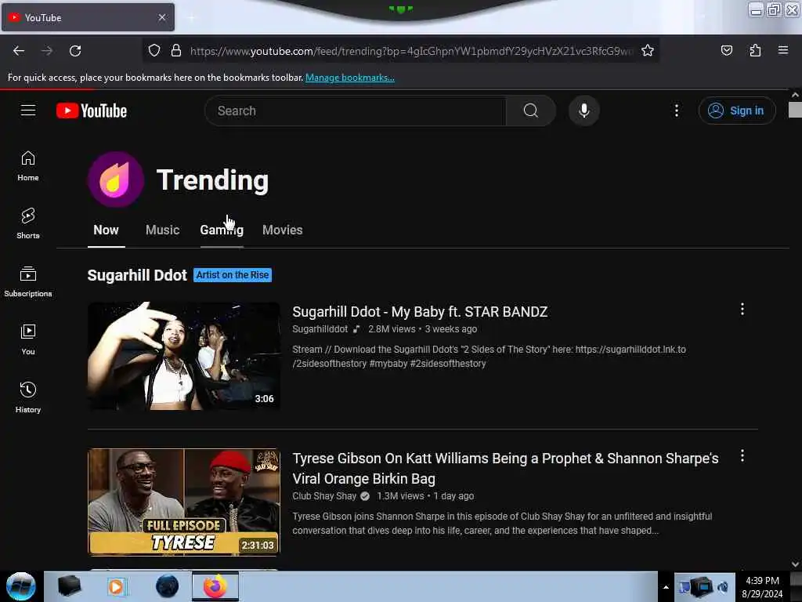The width and height of the screenshot is (802, 602).
Task: Switch to the Movies tab
Action: coord(282,230)
